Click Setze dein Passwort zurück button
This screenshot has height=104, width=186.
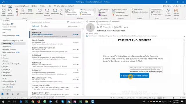coord(134,76)
